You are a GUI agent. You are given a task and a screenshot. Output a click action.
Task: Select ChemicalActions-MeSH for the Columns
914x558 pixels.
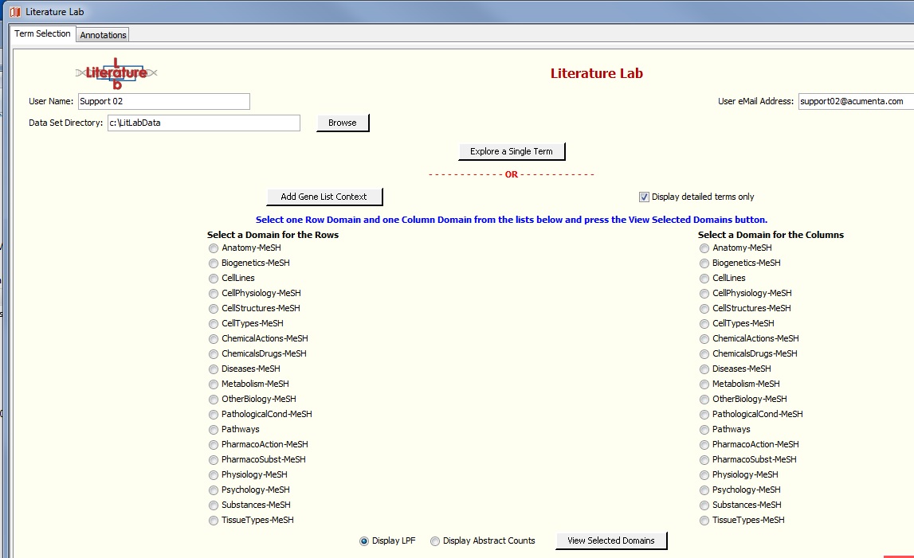[704, 339]
